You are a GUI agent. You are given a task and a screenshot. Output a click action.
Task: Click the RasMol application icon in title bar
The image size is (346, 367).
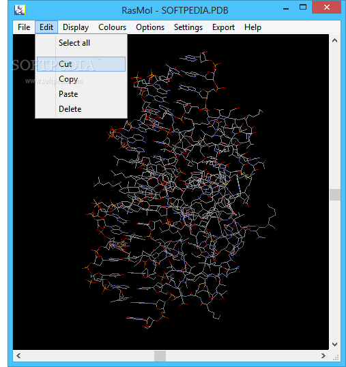coord(20,10)
